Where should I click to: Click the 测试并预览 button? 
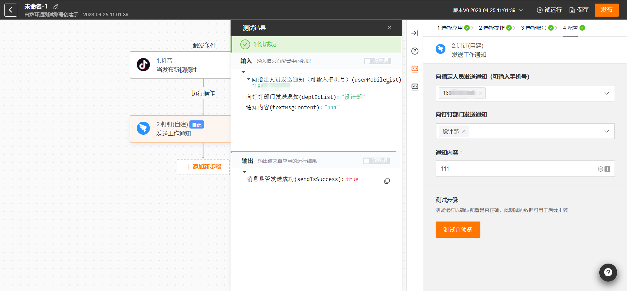[458, 230]
